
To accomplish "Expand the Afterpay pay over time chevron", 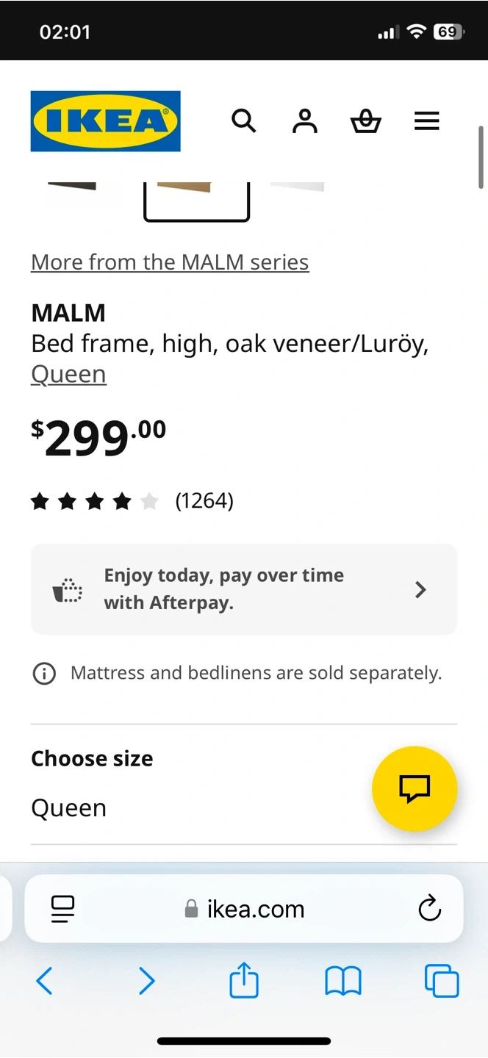I will click(x=420, y=589).
